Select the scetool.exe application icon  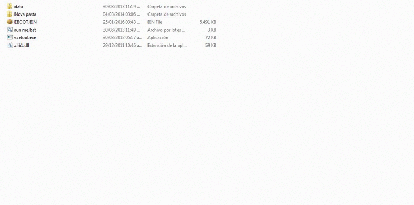coord(10,37)
